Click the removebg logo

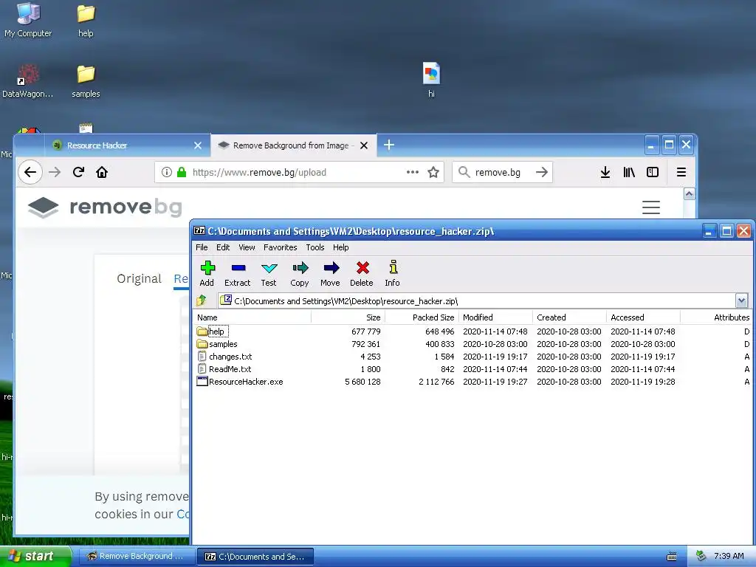coord(105,207)
